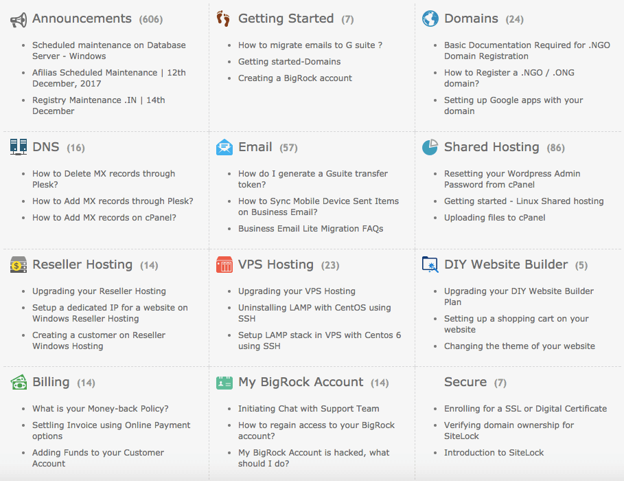Click the DNS servers icon
624x481 pixels.
click(x=19, y=147)
